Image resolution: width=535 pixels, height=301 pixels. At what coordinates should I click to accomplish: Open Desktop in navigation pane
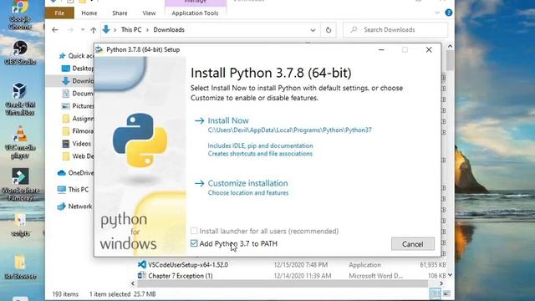78,69
